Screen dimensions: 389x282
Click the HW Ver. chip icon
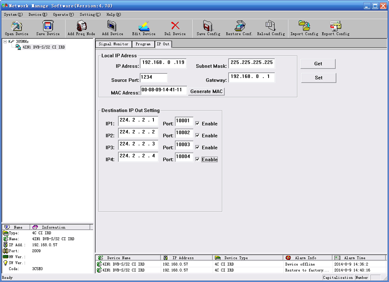pos(5,257)
